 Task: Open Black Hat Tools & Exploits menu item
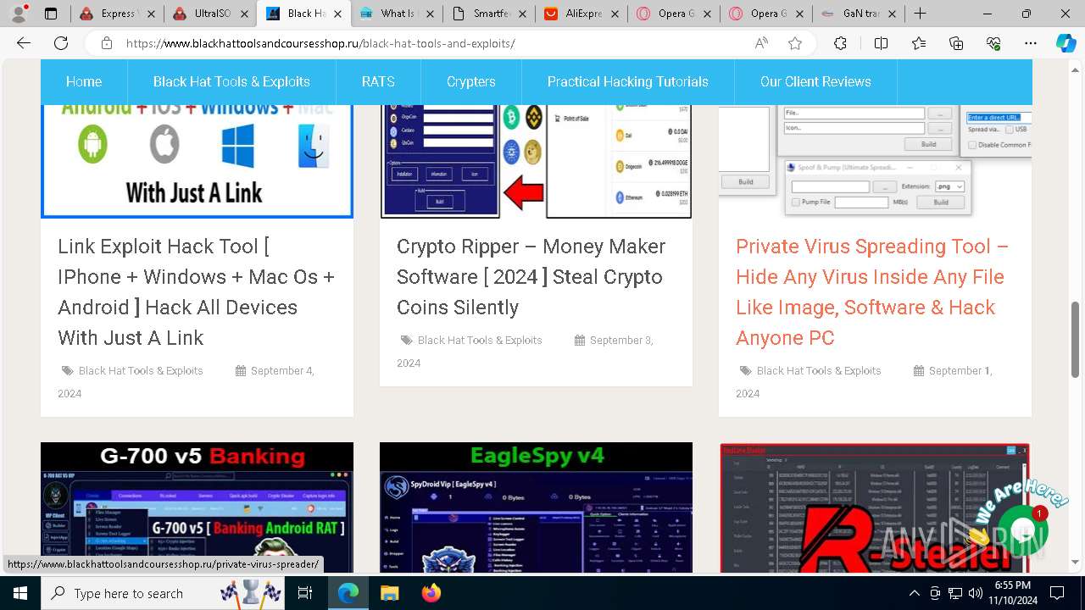[x=231, y=81]
